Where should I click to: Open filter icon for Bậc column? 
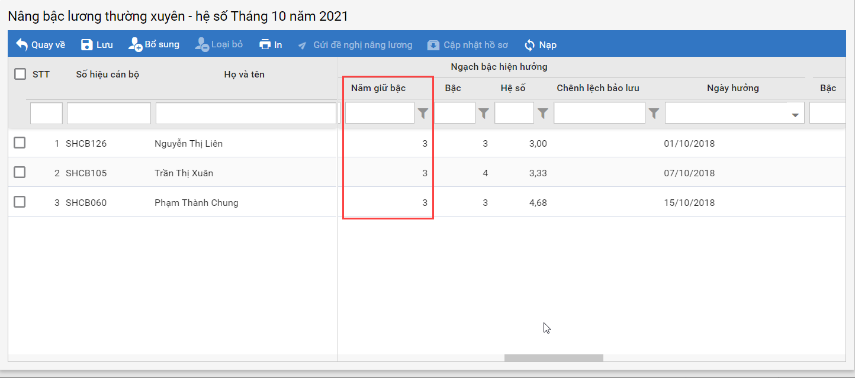pos(484,113)
